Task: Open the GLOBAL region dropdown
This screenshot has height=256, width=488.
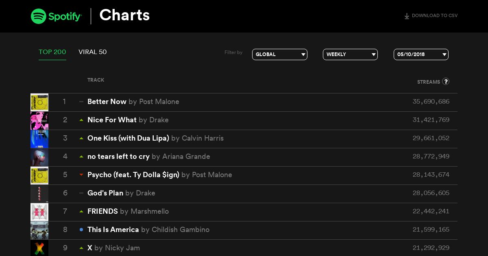Action: 280,54
